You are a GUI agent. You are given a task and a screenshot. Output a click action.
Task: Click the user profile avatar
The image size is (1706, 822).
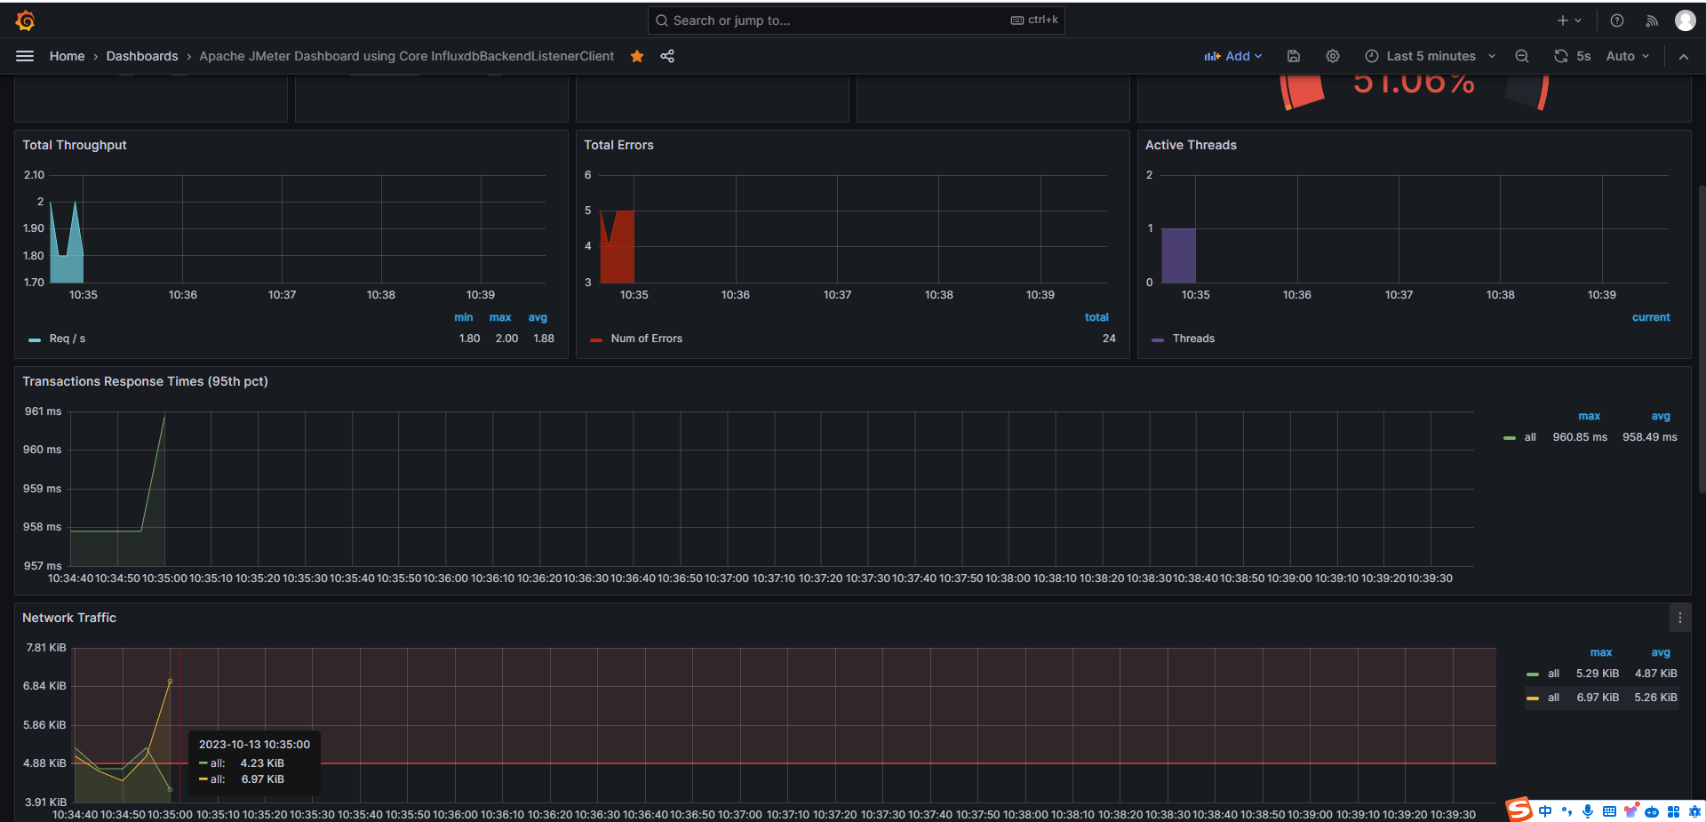[x=1686, y=20]
